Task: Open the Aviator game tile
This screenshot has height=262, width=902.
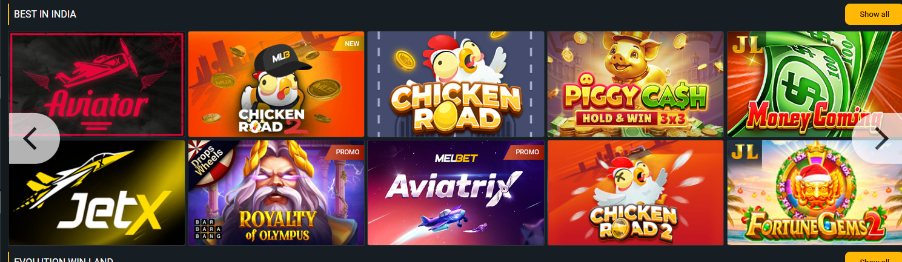Action: click(97, 84)
